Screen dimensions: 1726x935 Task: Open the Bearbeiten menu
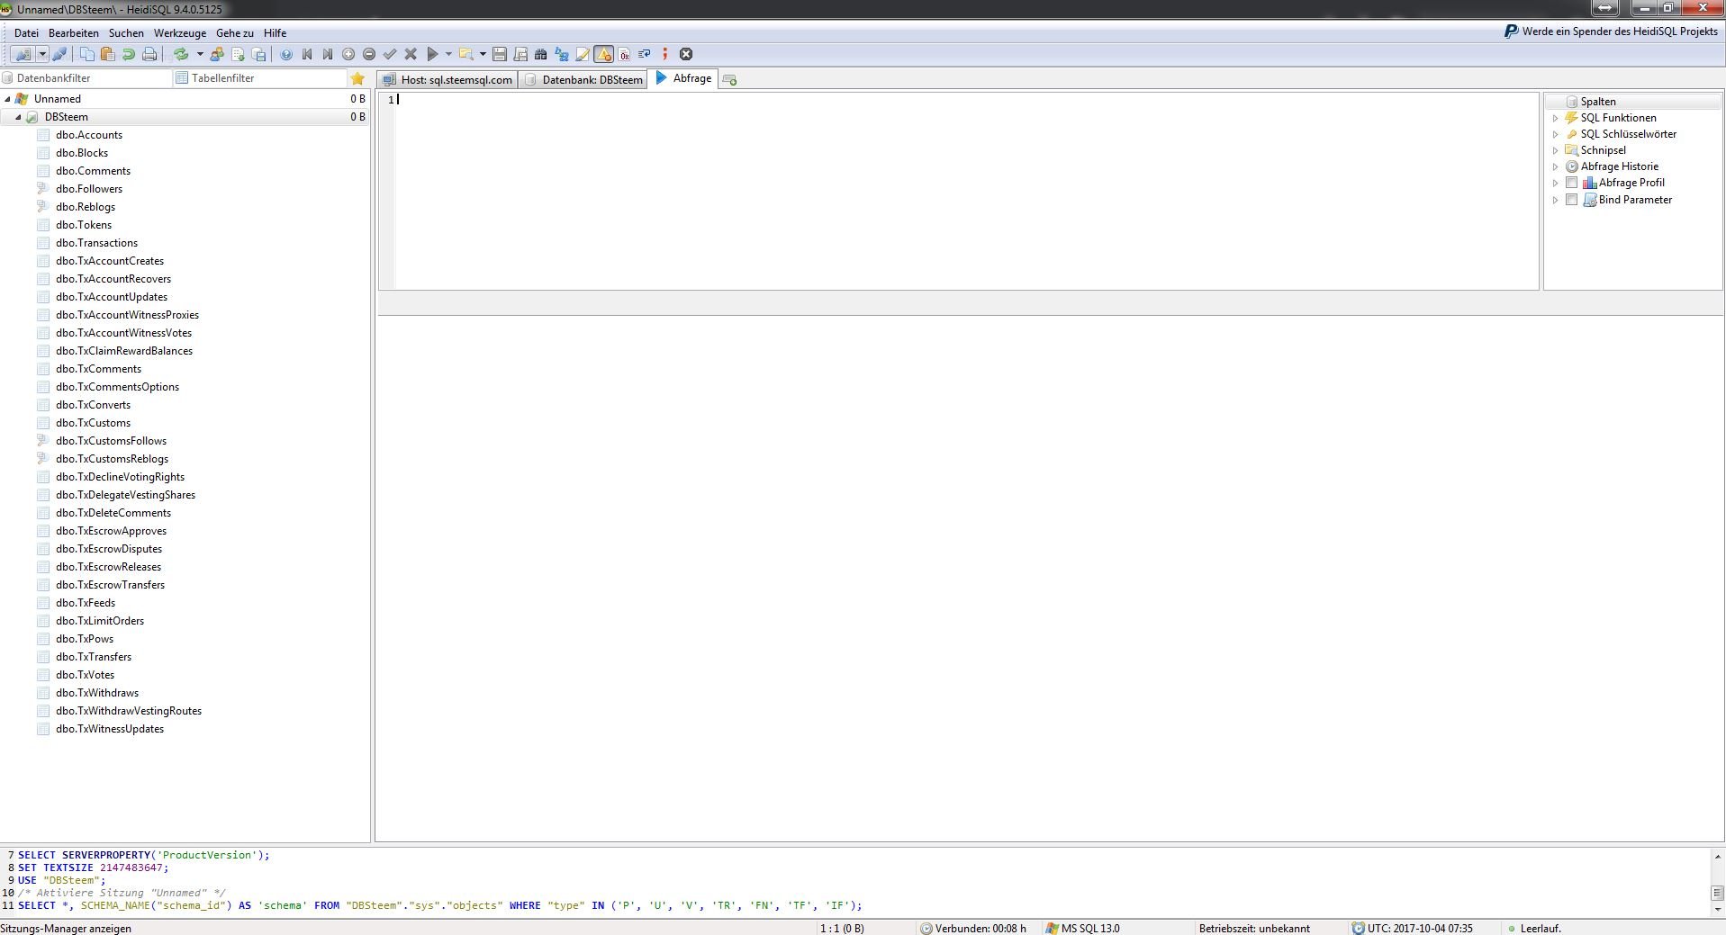[x=74, y=32]
